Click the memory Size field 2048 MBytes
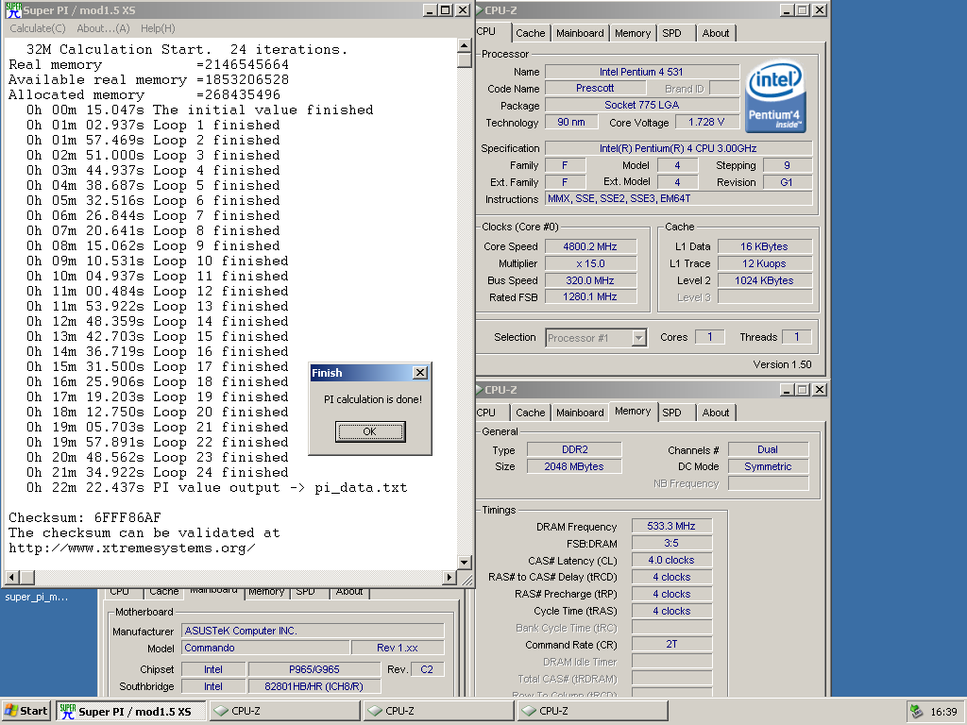Viewport: 967px width, 725px height. tap(574, 466)
